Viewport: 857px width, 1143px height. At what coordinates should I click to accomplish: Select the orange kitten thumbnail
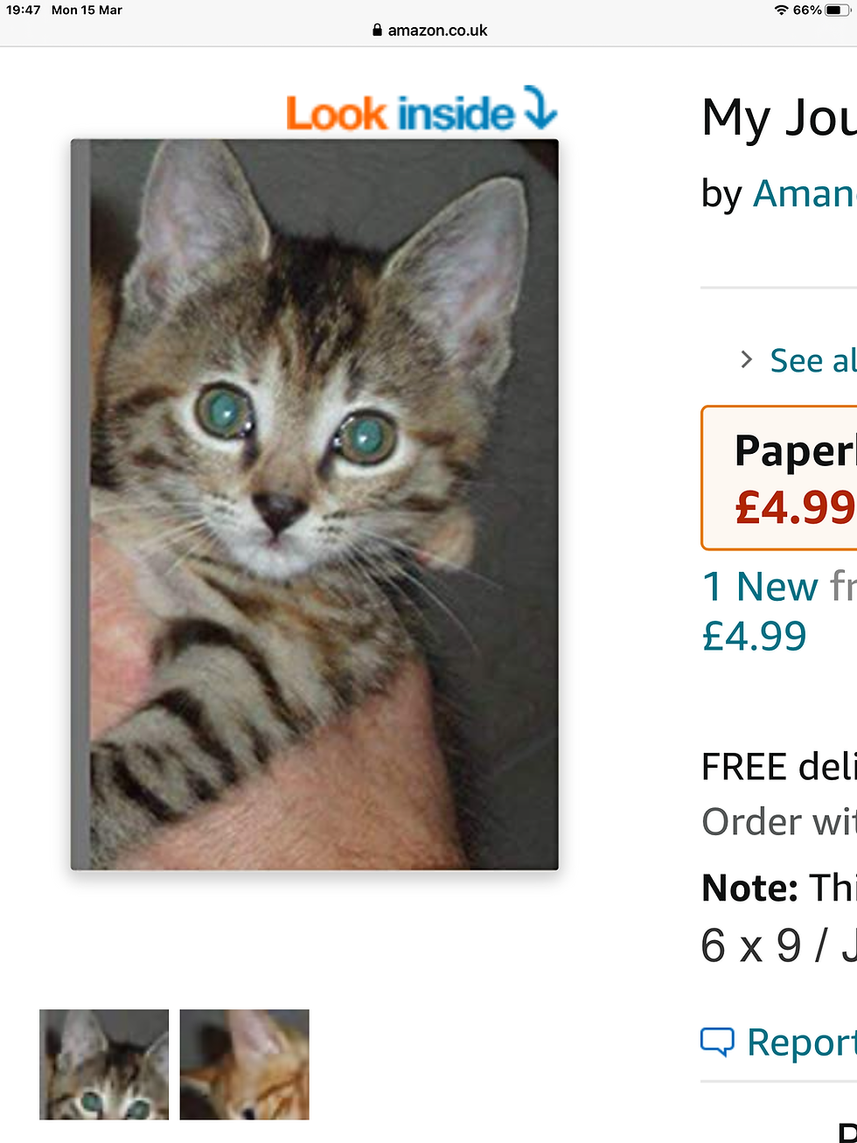tap(245, 1064)
